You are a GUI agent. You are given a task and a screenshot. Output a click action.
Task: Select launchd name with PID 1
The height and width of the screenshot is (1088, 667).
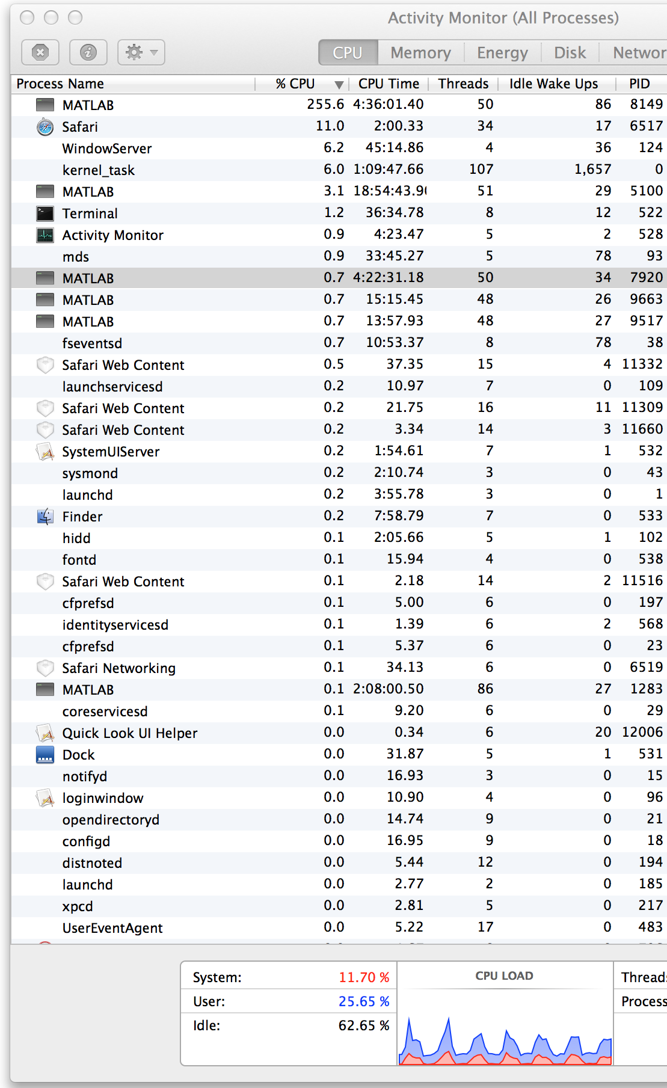88,495
